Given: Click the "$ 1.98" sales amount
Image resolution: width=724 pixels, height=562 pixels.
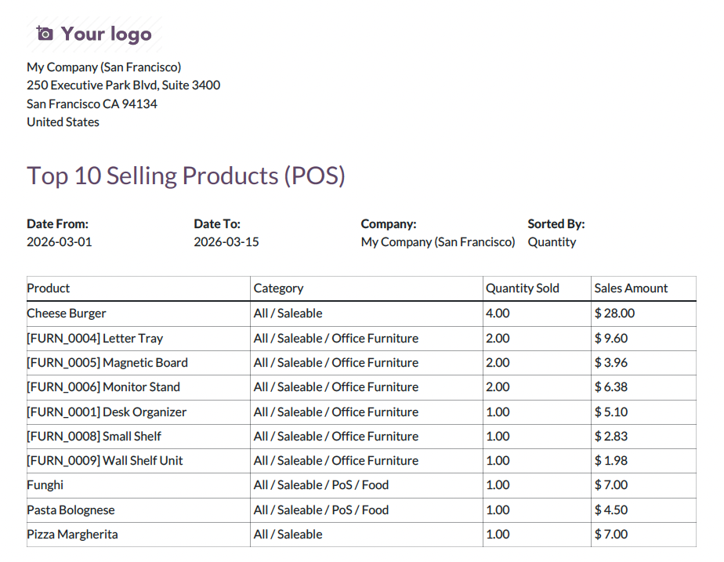Looking at the screenshot, I should coord(611,461).
